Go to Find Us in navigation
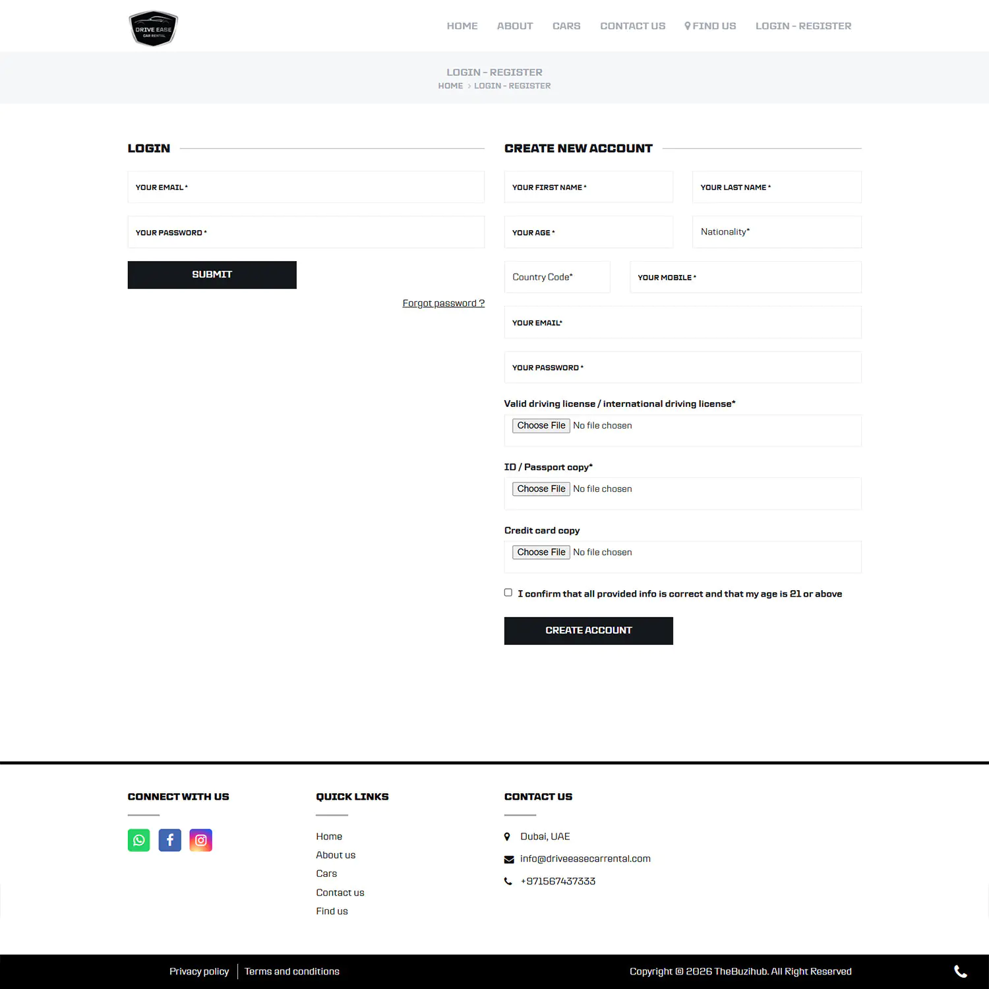 (710, 26)
